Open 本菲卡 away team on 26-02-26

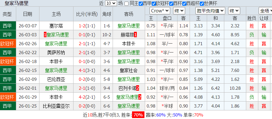tap(129, 44)
